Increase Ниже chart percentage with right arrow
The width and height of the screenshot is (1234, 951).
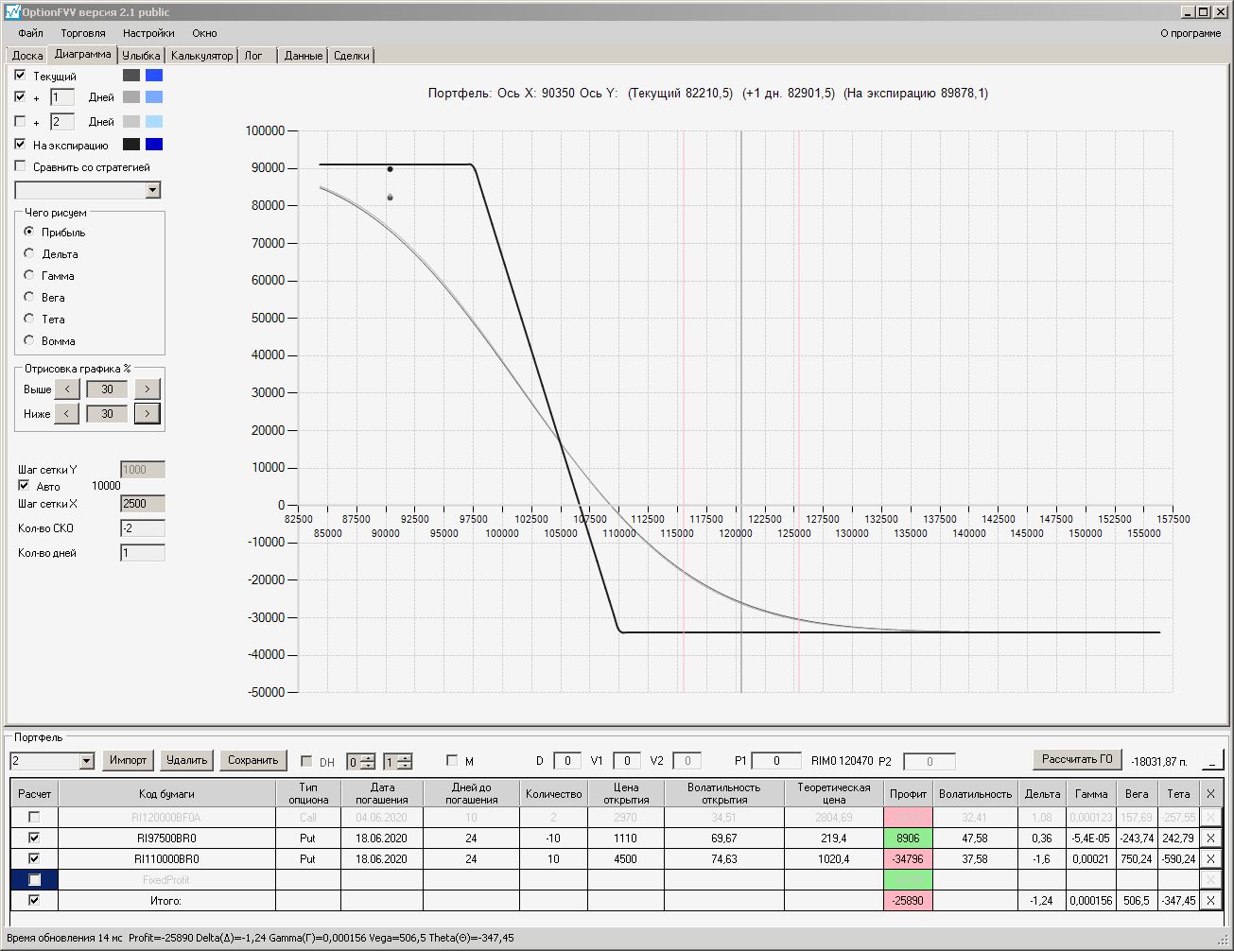tap(148, 413)
